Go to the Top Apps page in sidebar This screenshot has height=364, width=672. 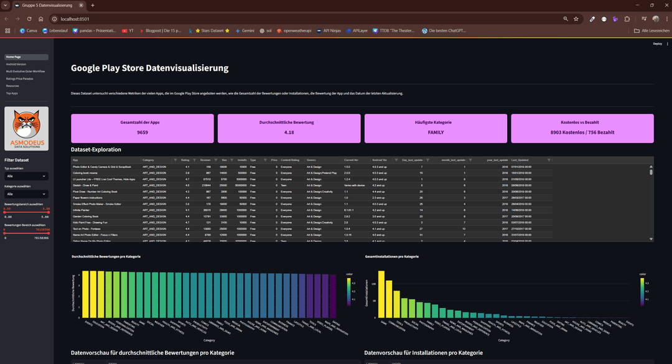(x=12, y=93)
